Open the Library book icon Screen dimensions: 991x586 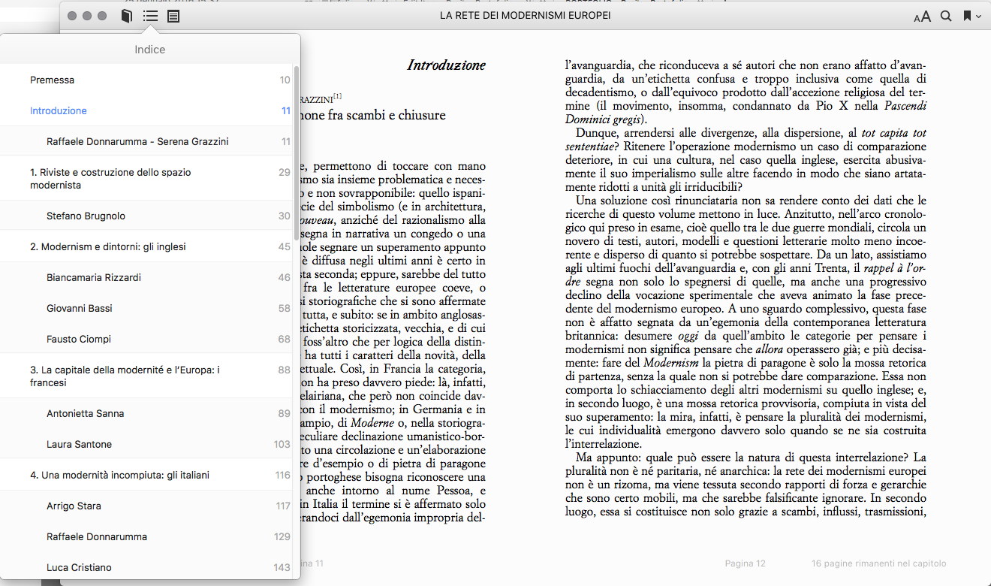(x=127, y=16)
